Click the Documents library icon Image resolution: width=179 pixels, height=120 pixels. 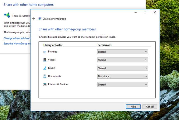45,76
